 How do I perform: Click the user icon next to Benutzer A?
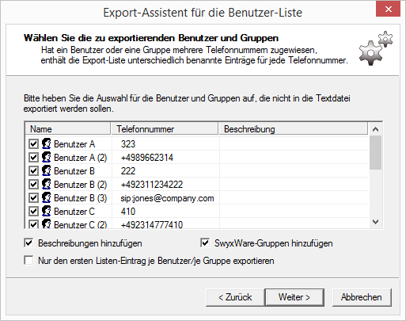coord(47,143)
